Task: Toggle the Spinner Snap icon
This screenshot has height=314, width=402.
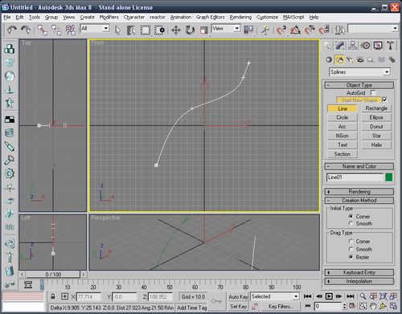Action: coord(324,30)
